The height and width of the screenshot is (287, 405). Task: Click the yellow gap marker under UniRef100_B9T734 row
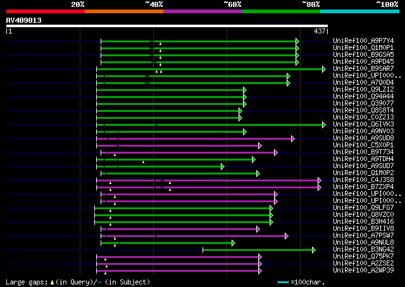coord(115,155)
